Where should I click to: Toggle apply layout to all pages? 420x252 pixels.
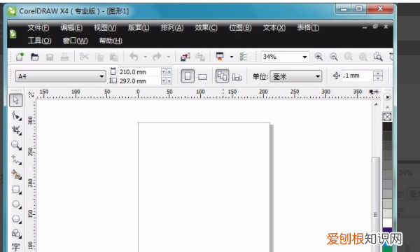[x=223, y=76]
